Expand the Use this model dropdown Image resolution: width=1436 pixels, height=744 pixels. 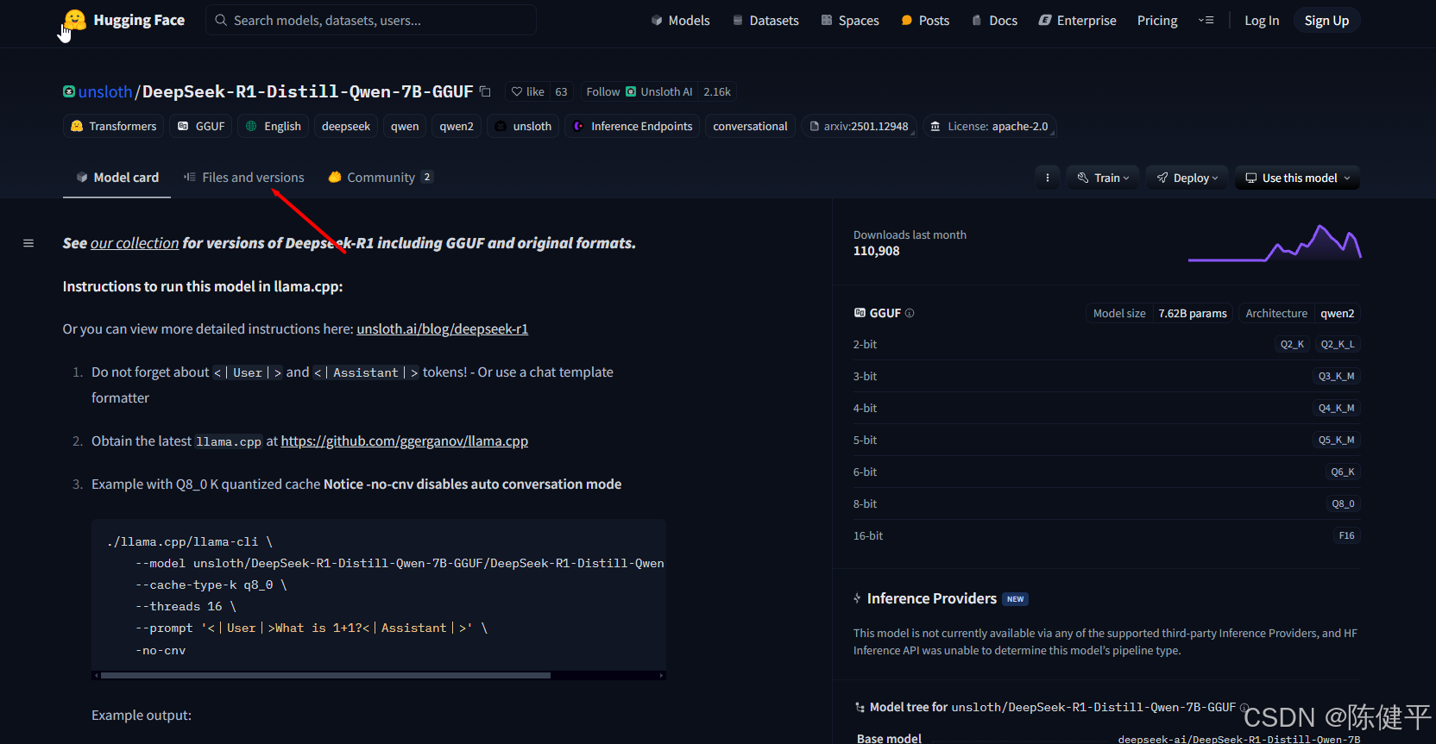[1297, 178]
